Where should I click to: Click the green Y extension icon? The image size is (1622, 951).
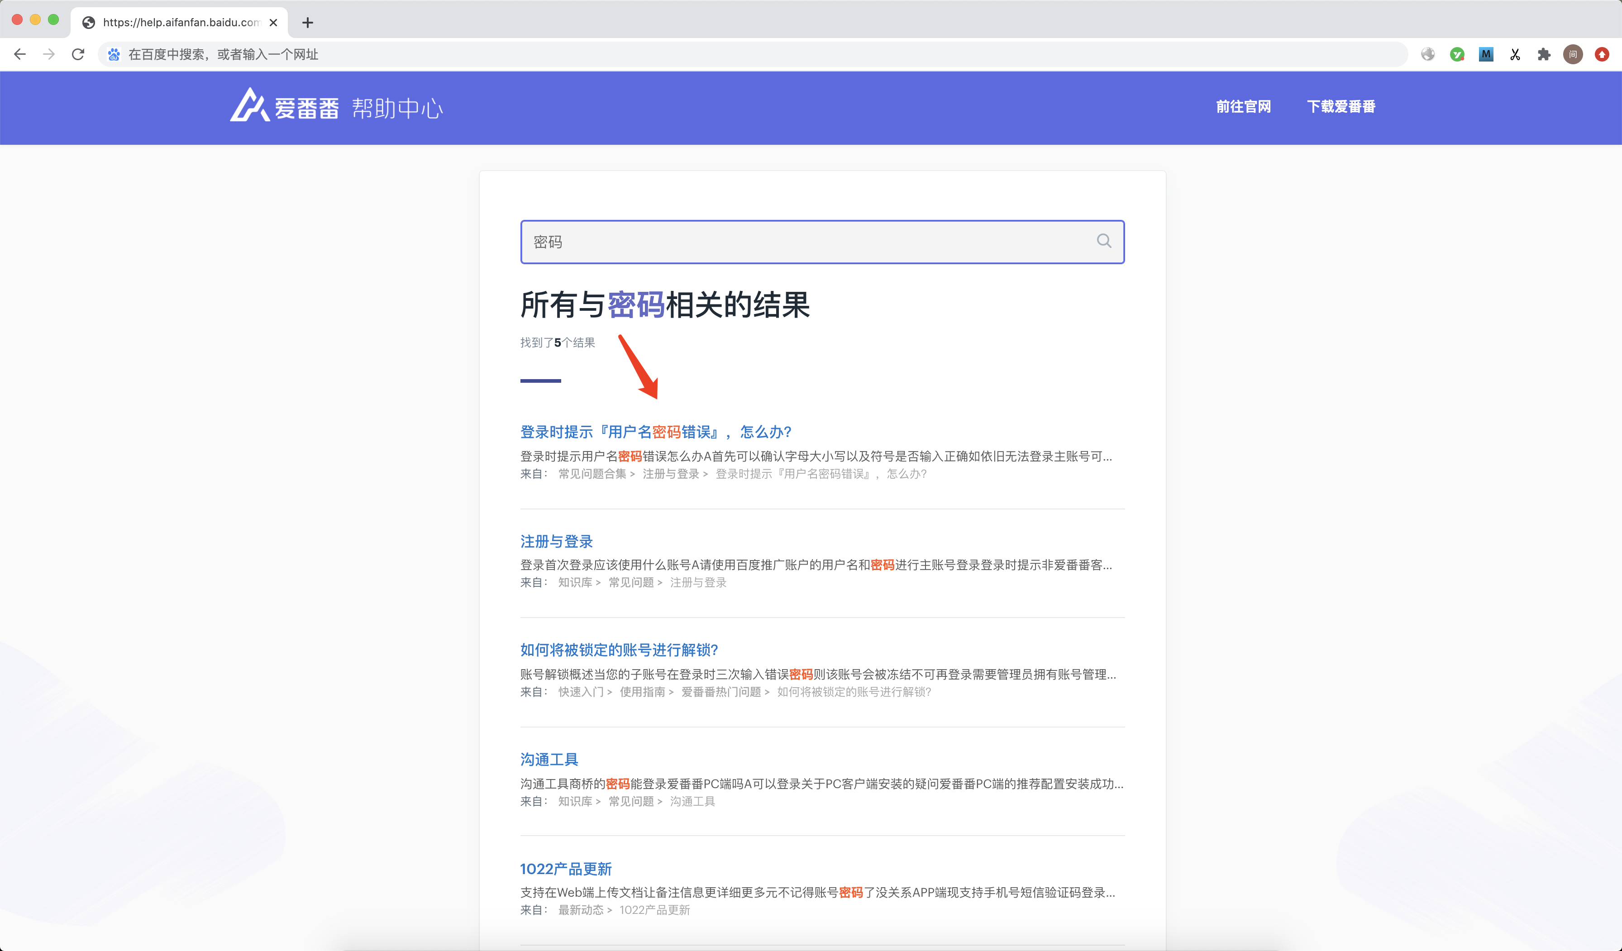coord(1456,55)
